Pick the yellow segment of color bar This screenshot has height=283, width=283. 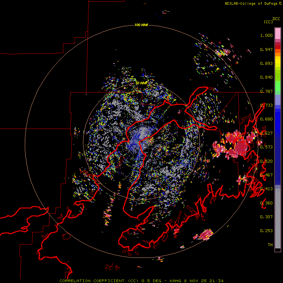[278, 62]
